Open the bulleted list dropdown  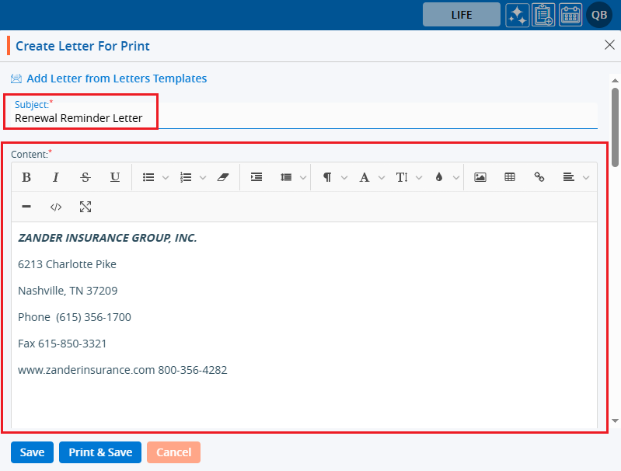[155, 177]
